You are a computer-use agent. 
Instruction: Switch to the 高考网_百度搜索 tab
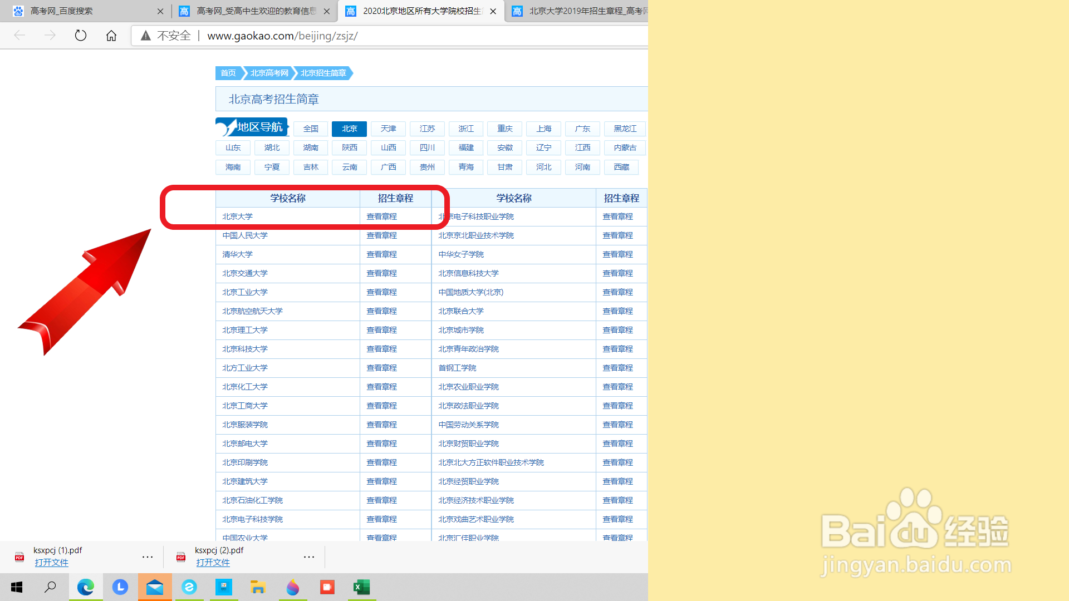coord(84,11)
